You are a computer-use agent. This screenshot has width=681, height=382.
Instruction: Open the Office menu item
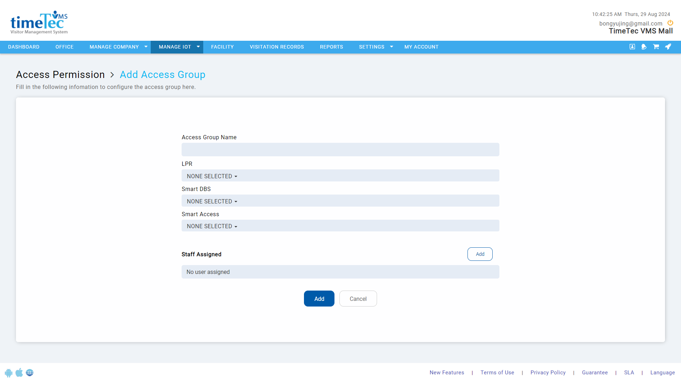point(65,47)
